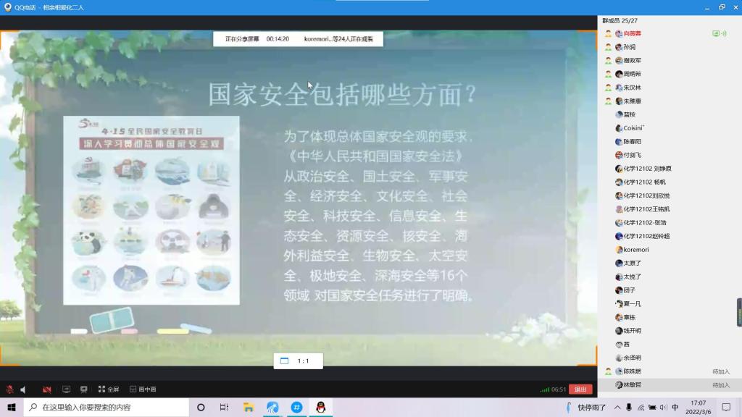Turn on the disabled camera

pos(46,389)
